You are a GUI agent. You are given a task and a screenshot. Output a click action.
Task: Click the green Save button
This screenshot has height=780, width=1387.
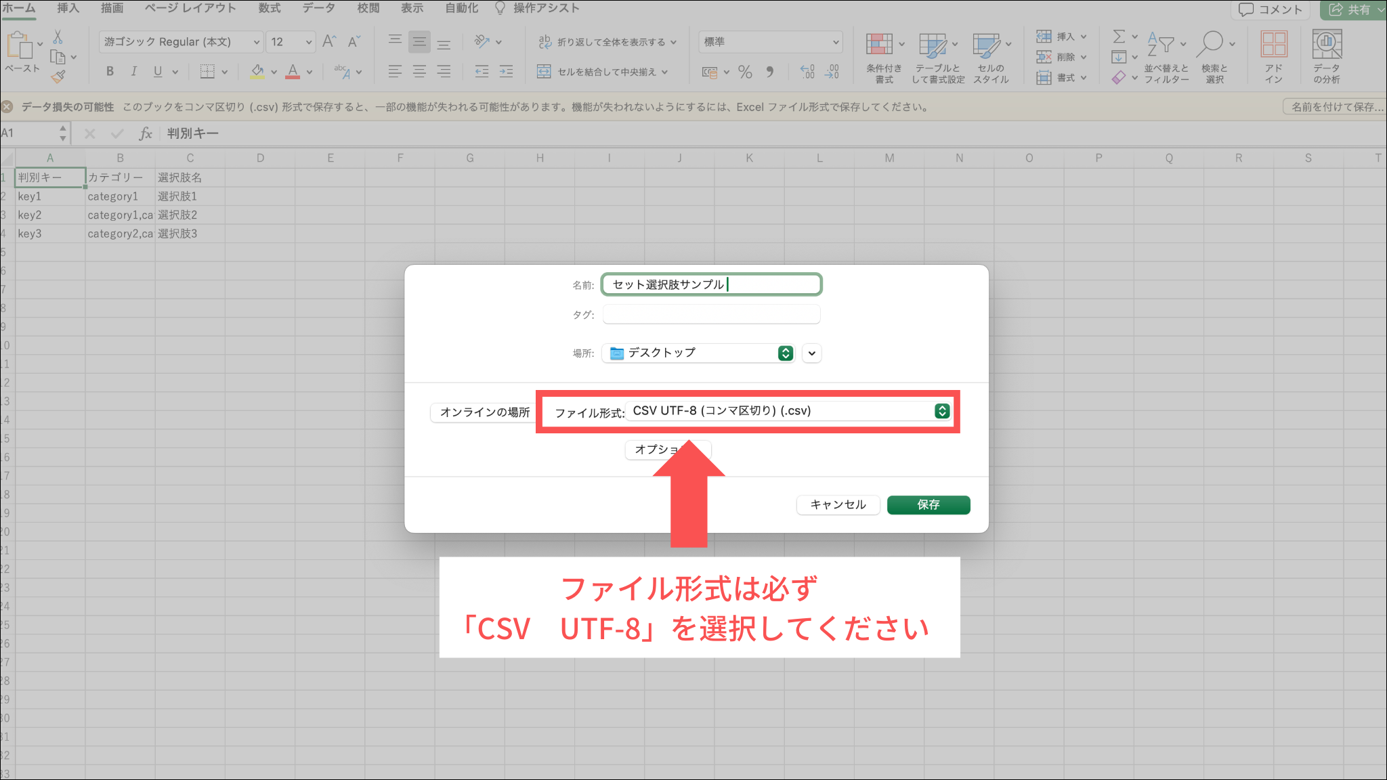coord(928,504)
